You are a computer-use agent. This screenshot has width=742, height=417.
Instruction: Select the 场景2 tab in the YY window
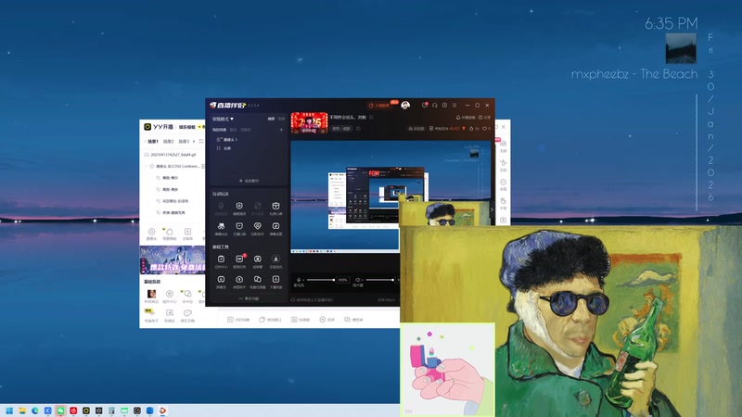169,142
